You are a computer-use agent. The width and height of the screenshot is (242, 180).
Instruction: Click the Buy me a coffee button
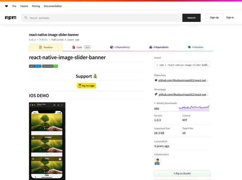(x=87, y=86)
